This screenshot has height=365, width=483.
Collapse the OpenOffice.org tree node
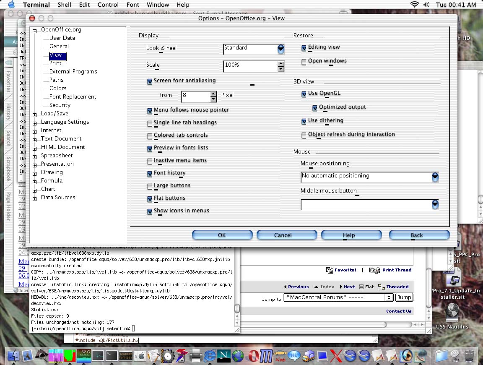click(x=35, y=31)
